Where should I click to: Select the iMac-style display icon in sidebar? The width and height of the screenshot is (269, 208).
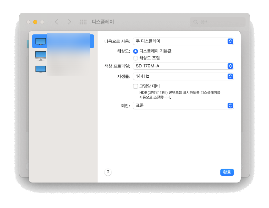(x=41, y=56)
